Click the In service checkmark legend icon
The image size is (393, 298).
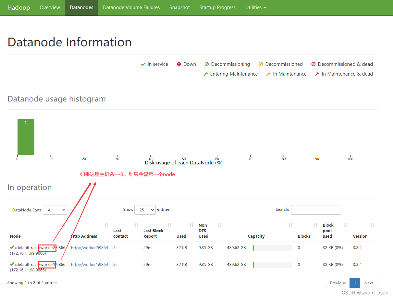pyautogui.click(x=143, y=64)
